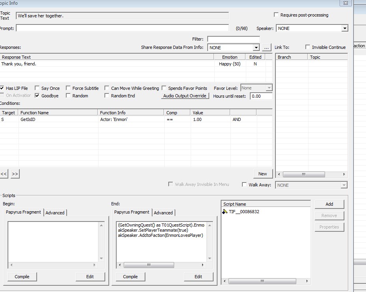The image size is (366, 292).
Task: Toggle Requires post-processing checkbox
Action: 276,15
